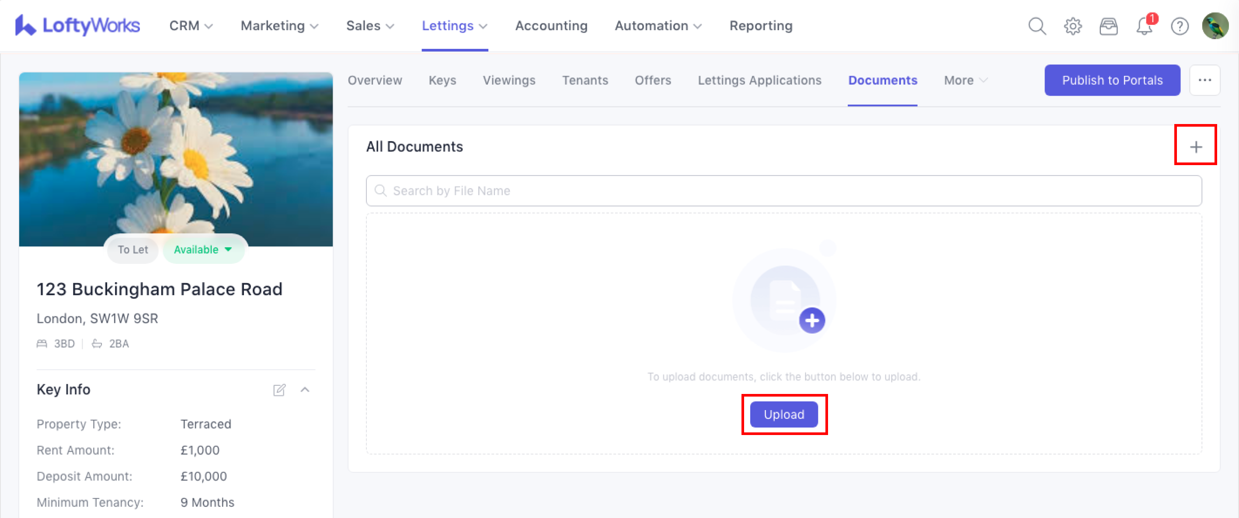This screenshot has width=1239, height=518.
Task: Open the search magnifier in top bar
Action: coord(1037,26)
